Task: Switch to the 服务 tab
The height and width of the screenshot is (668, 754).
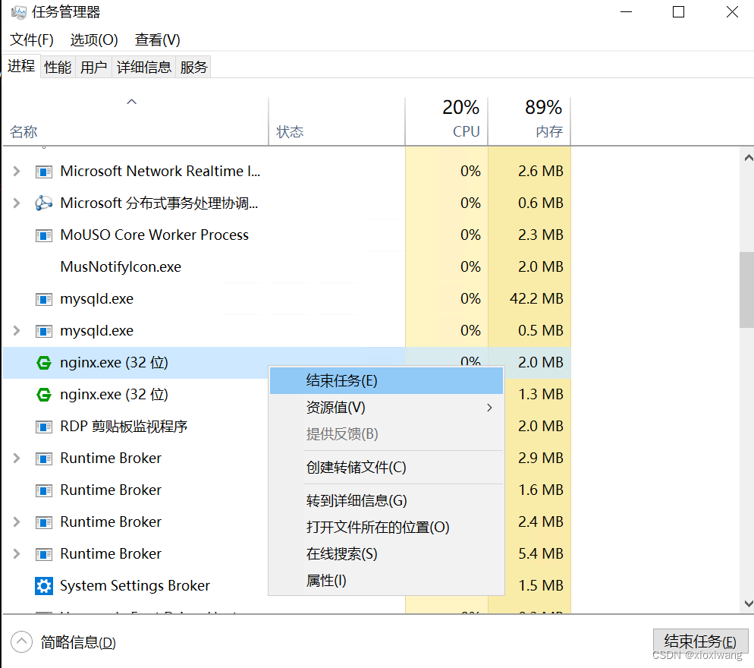Action: click(193, 67)
